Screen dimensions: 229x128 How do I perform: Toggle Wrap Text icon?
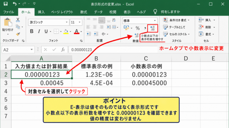[114, 20]
